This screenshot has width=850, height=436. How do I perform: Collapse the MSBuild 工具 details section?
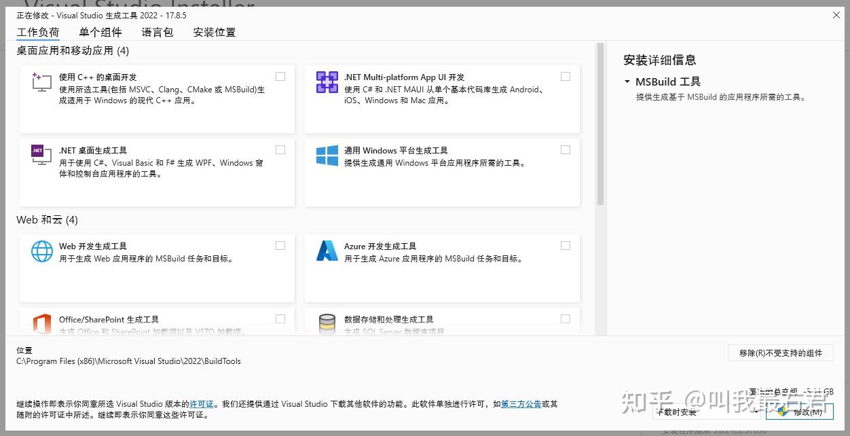pos(626,81)
